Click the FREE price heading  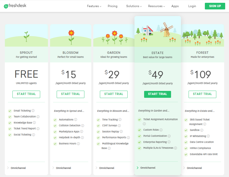click(26, 74)
